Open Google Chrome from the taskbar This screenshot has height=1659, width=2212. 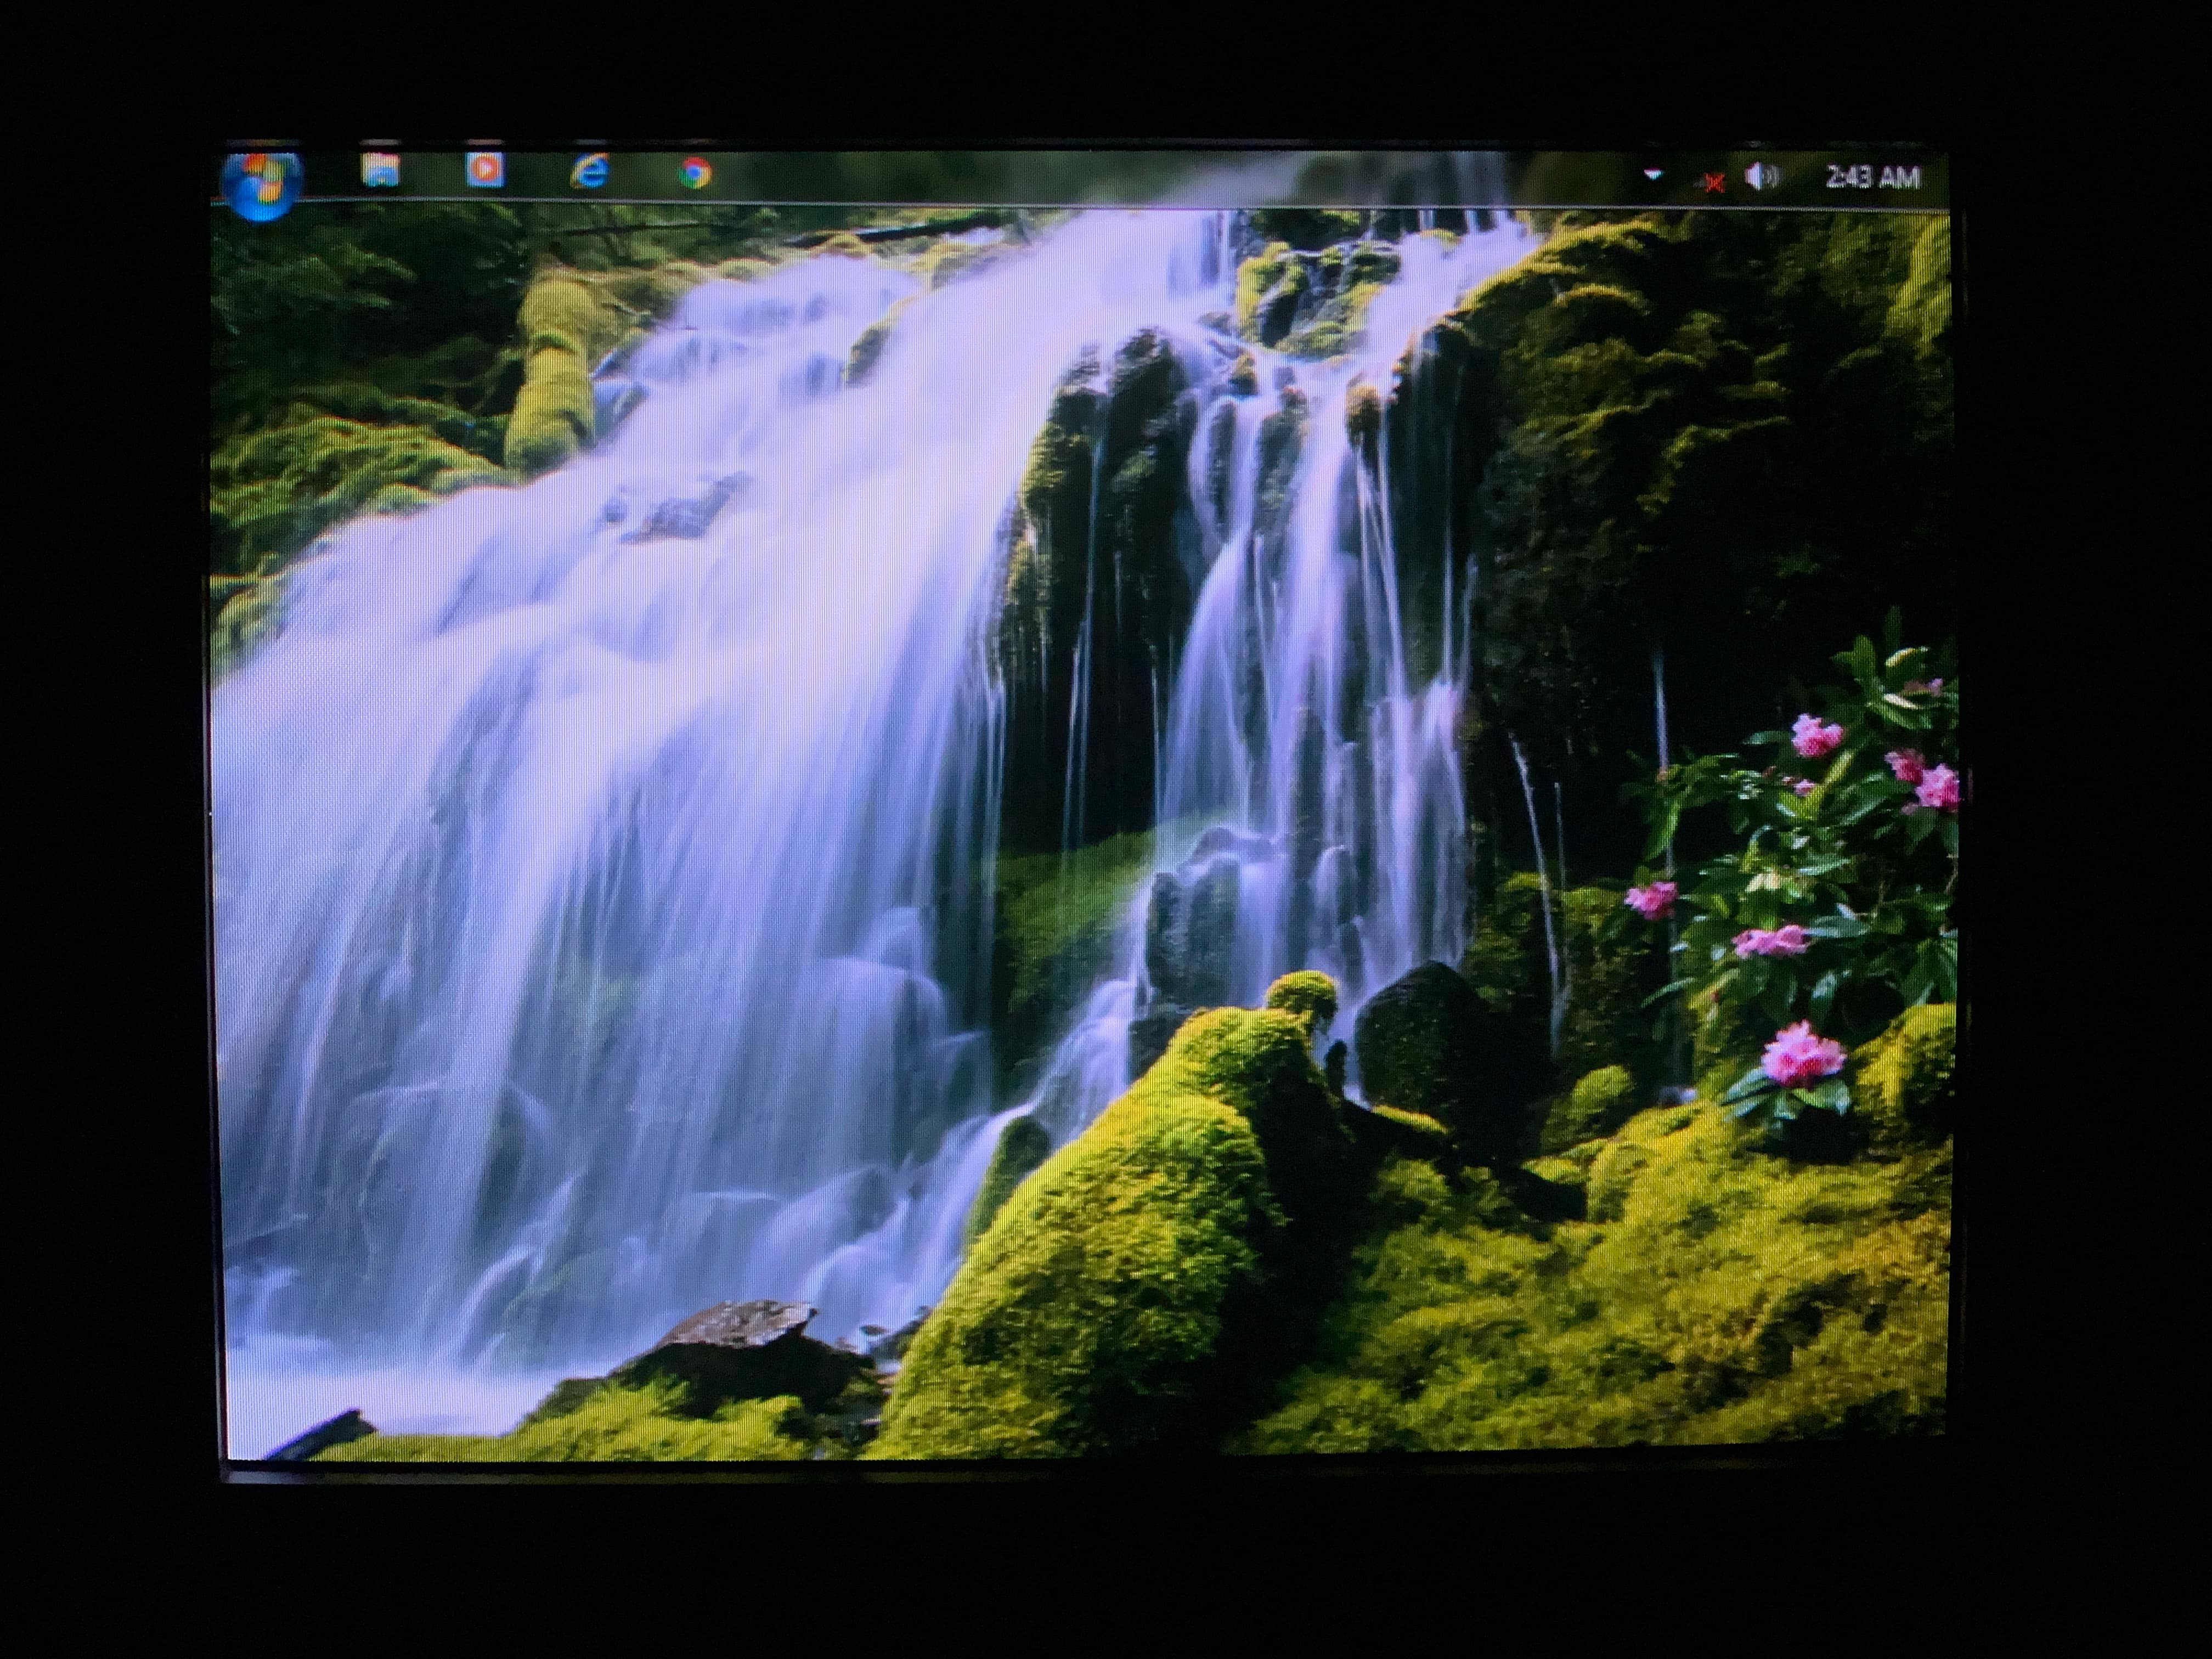(x=695, y=174)
